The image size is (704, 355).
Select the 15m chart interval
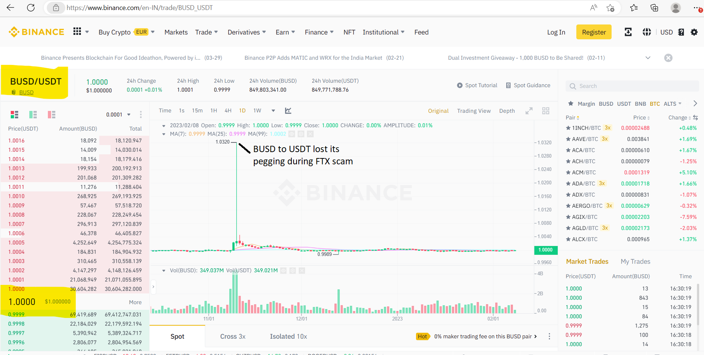(x=197, y=111)
